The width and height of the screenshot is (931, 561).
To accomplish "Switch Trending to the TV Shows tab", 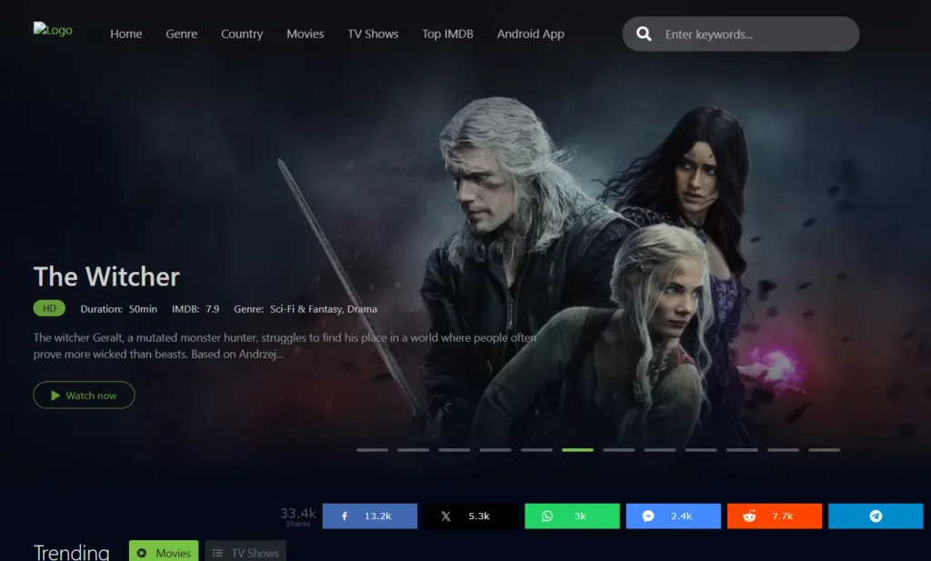I will tap(245, 552).
